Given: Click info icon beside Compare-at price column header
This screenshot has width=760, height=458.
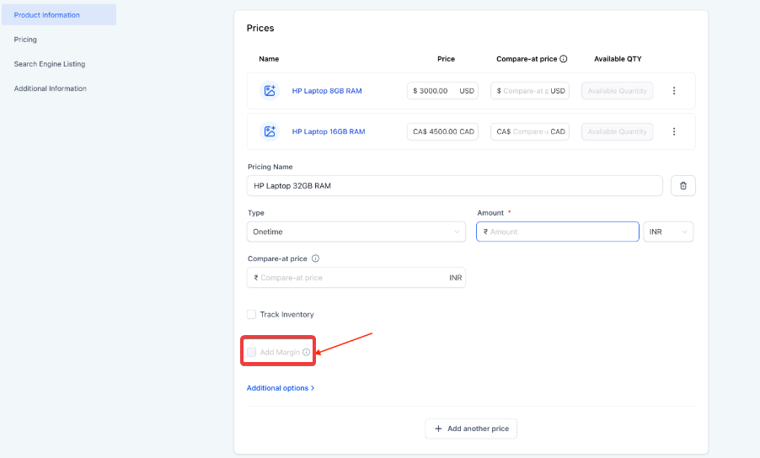Looking at the screenshot, I should (x=564, y=59).
